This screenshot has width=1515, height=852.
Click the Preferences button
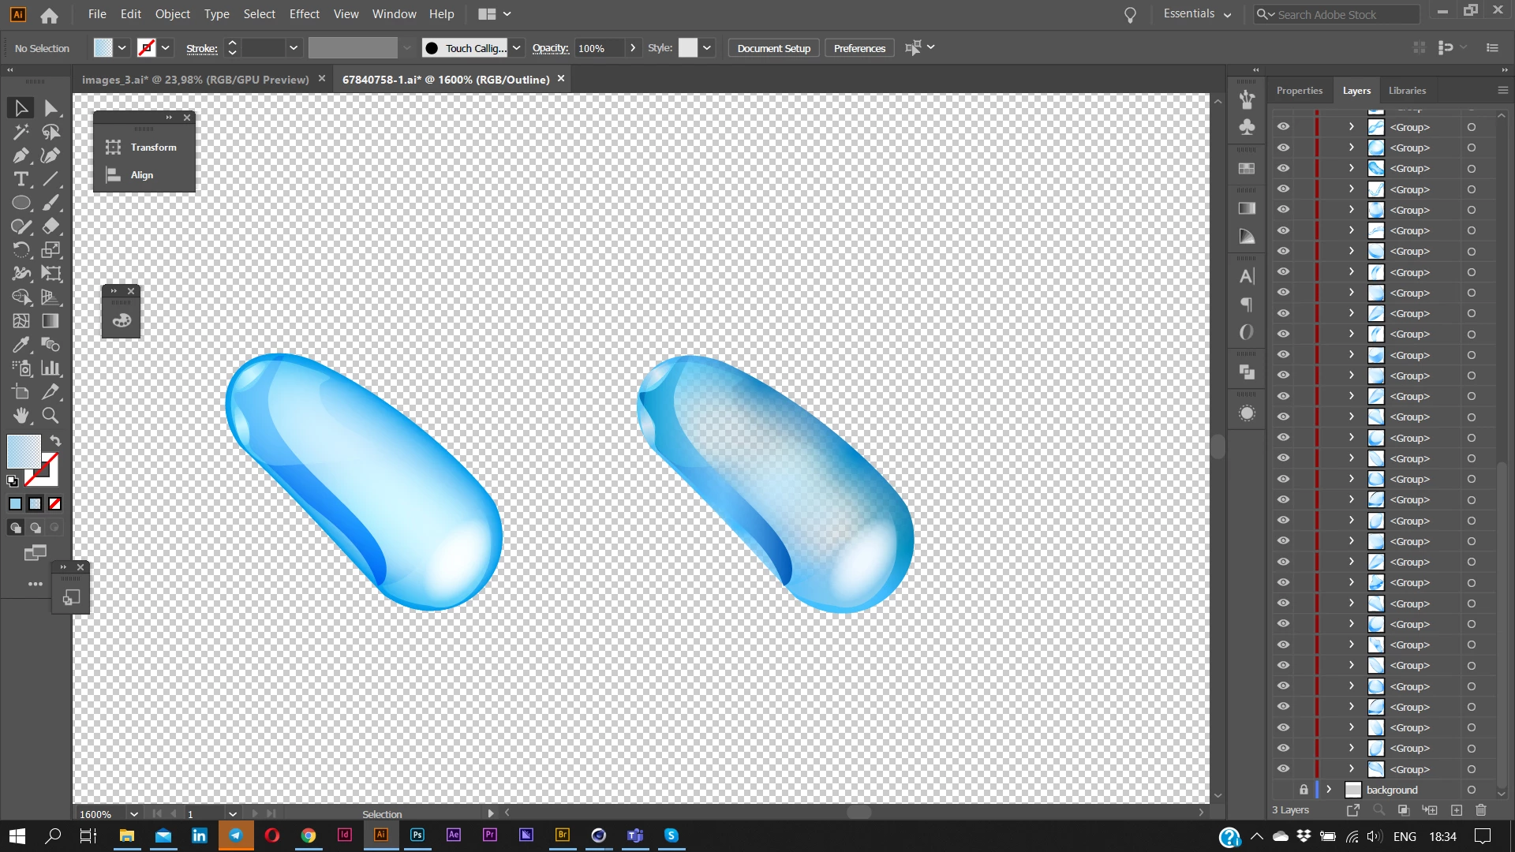point(859,48)
